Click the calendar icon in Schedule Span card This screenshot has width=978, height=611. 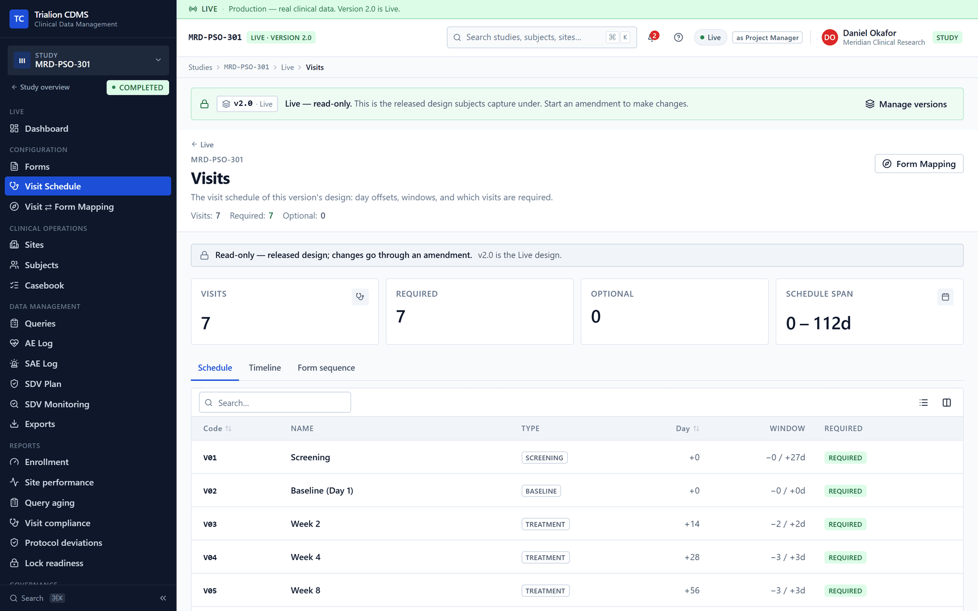tap(945, 297)
